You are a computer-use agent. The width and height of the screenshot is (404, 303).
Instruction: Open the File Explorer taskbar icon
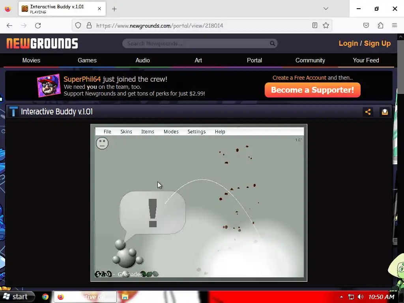click(x=125, y=297)
